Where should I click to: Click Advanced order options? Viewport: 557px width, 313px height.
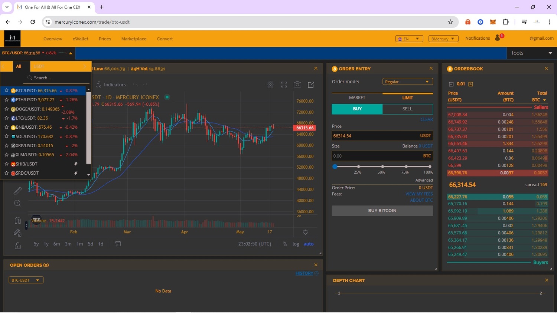(x=424, y=180)
